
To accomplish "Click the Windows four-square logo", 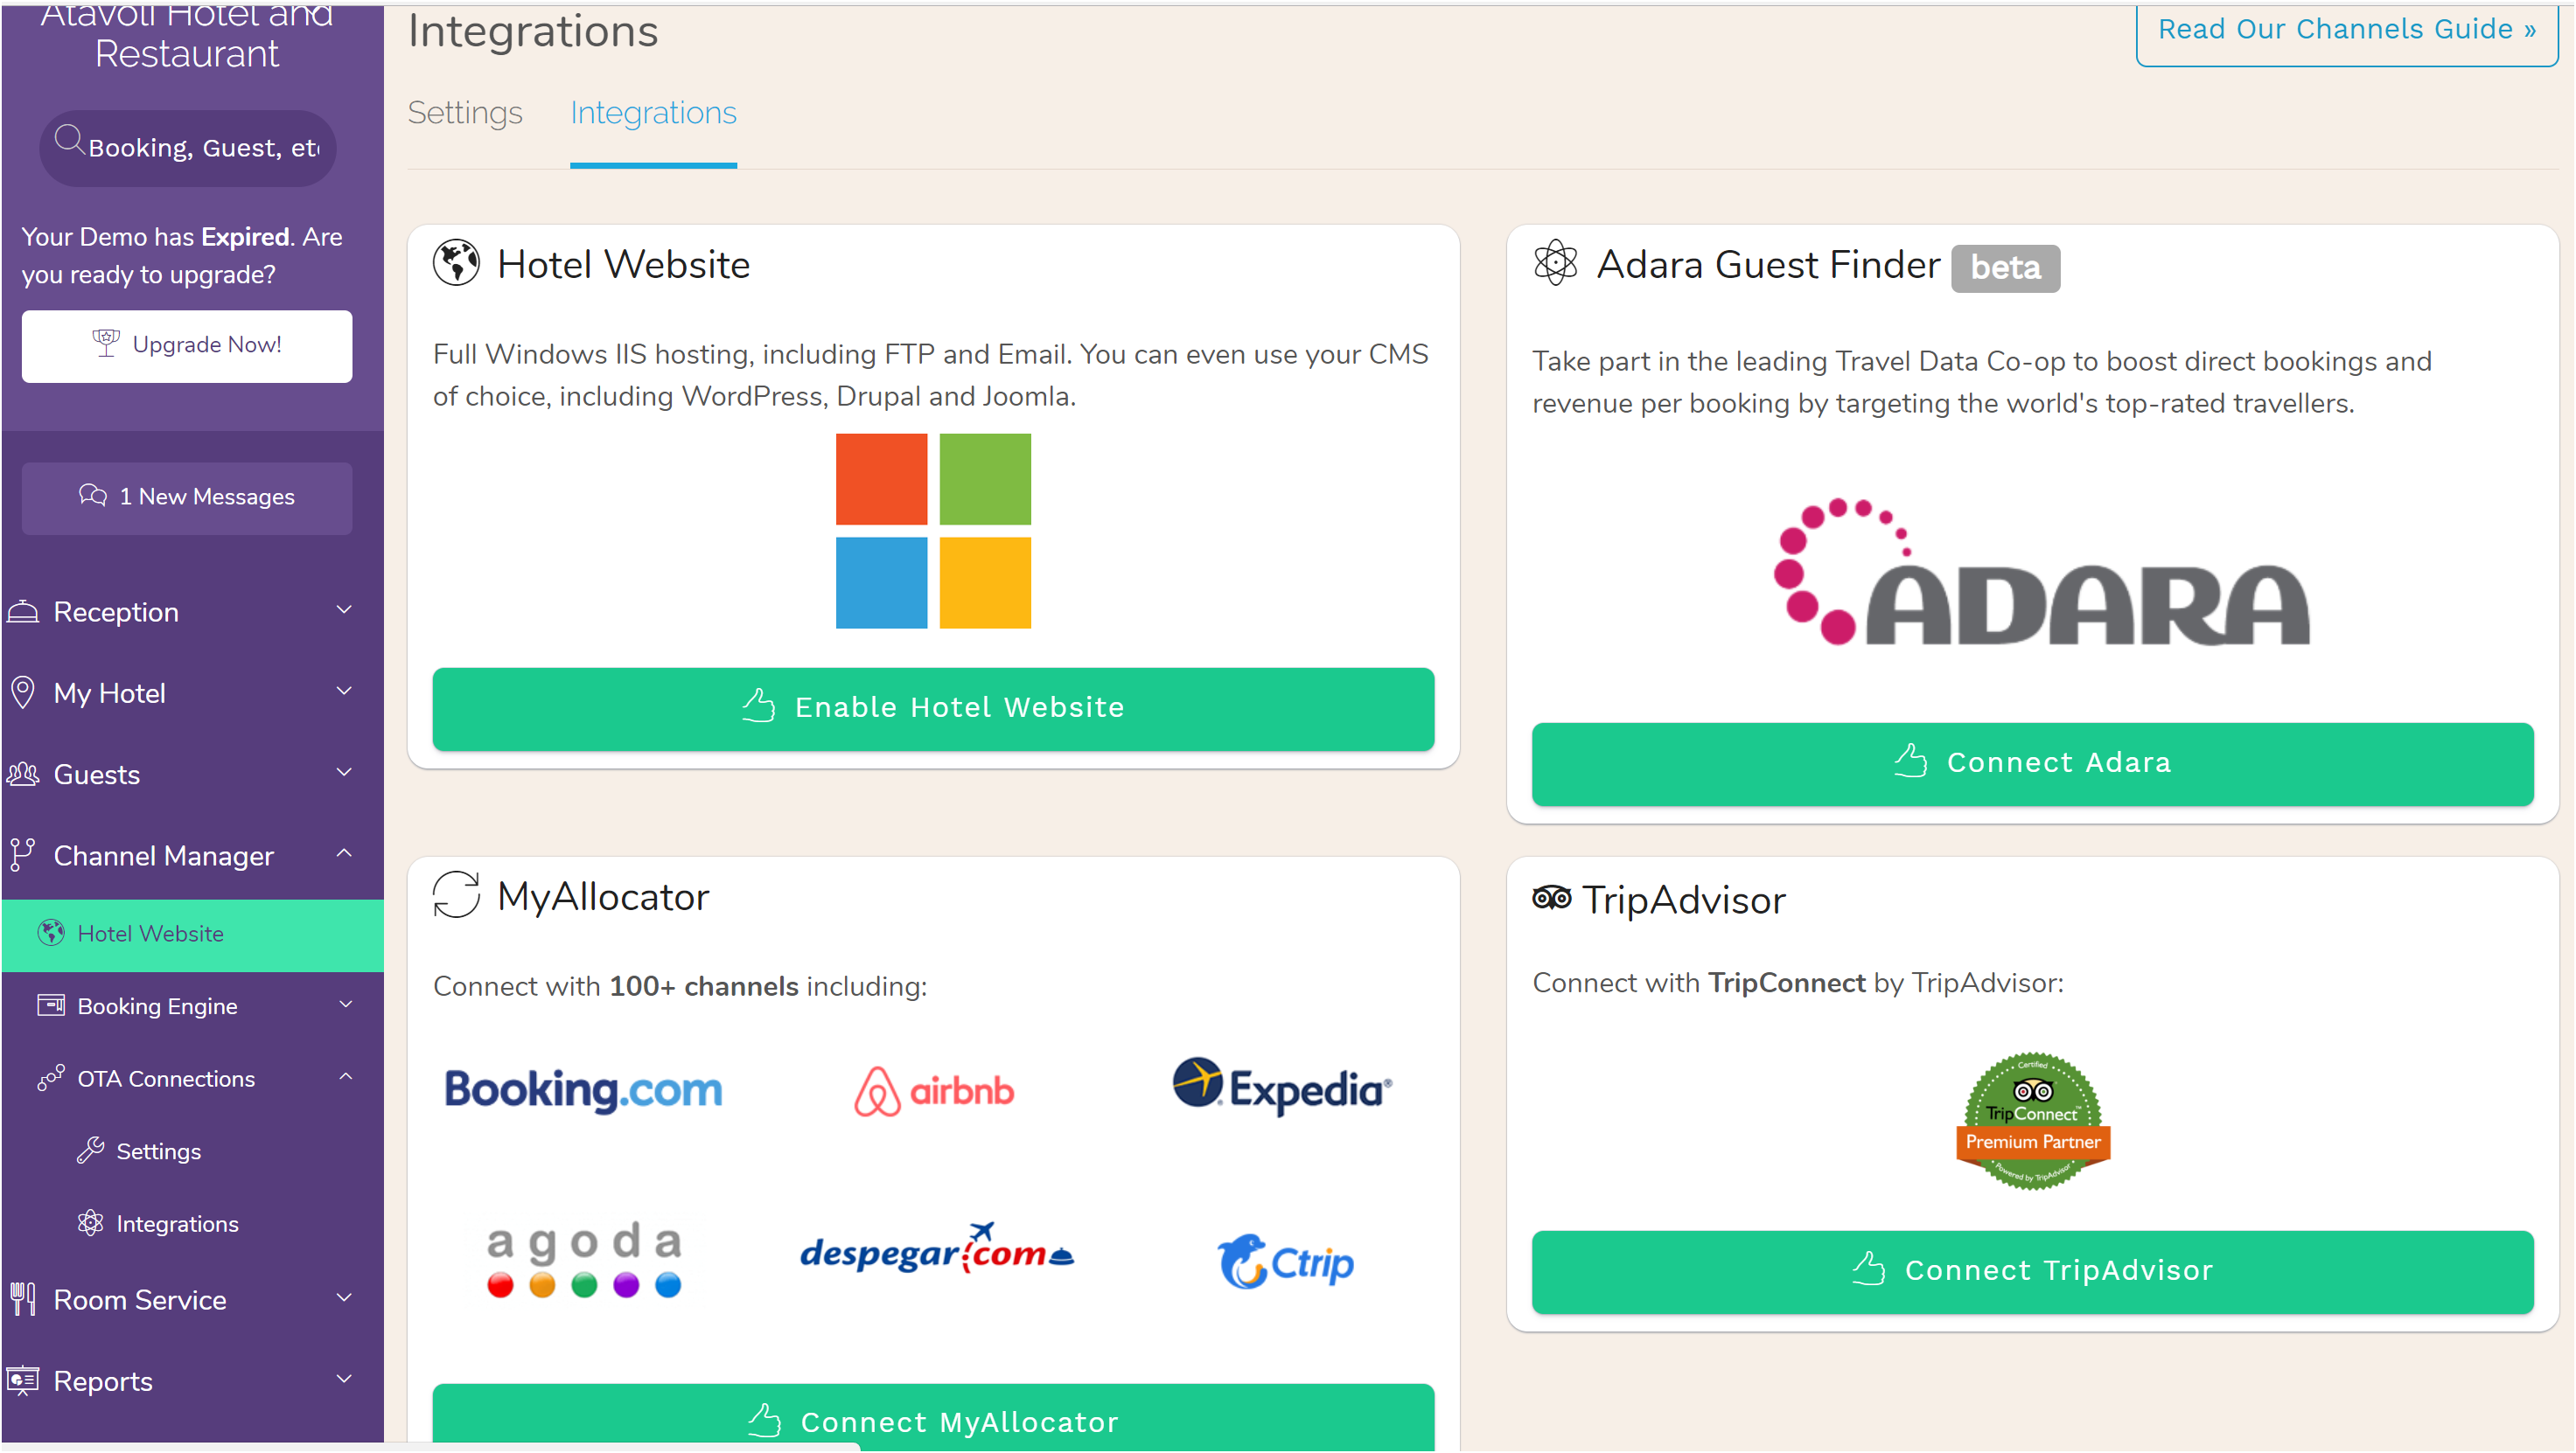I will click(933, 531).
